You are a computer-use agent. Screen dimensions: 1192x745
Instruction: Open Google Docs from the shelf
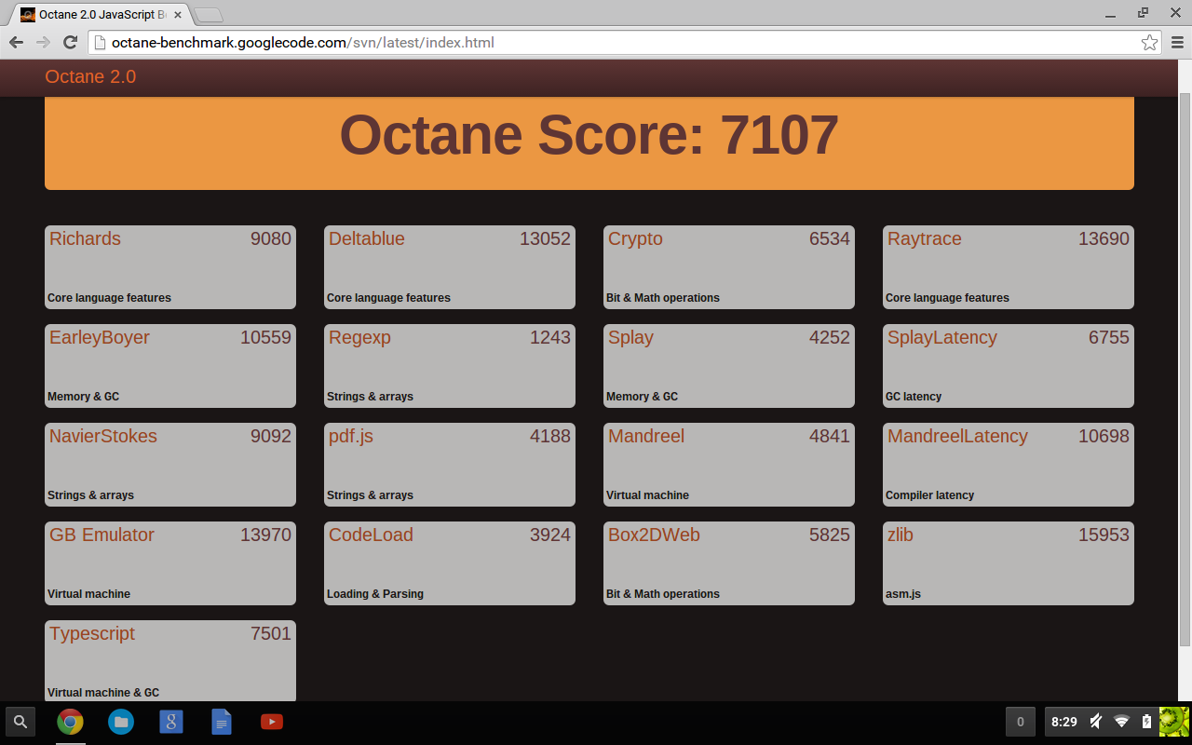coord(222,722)
